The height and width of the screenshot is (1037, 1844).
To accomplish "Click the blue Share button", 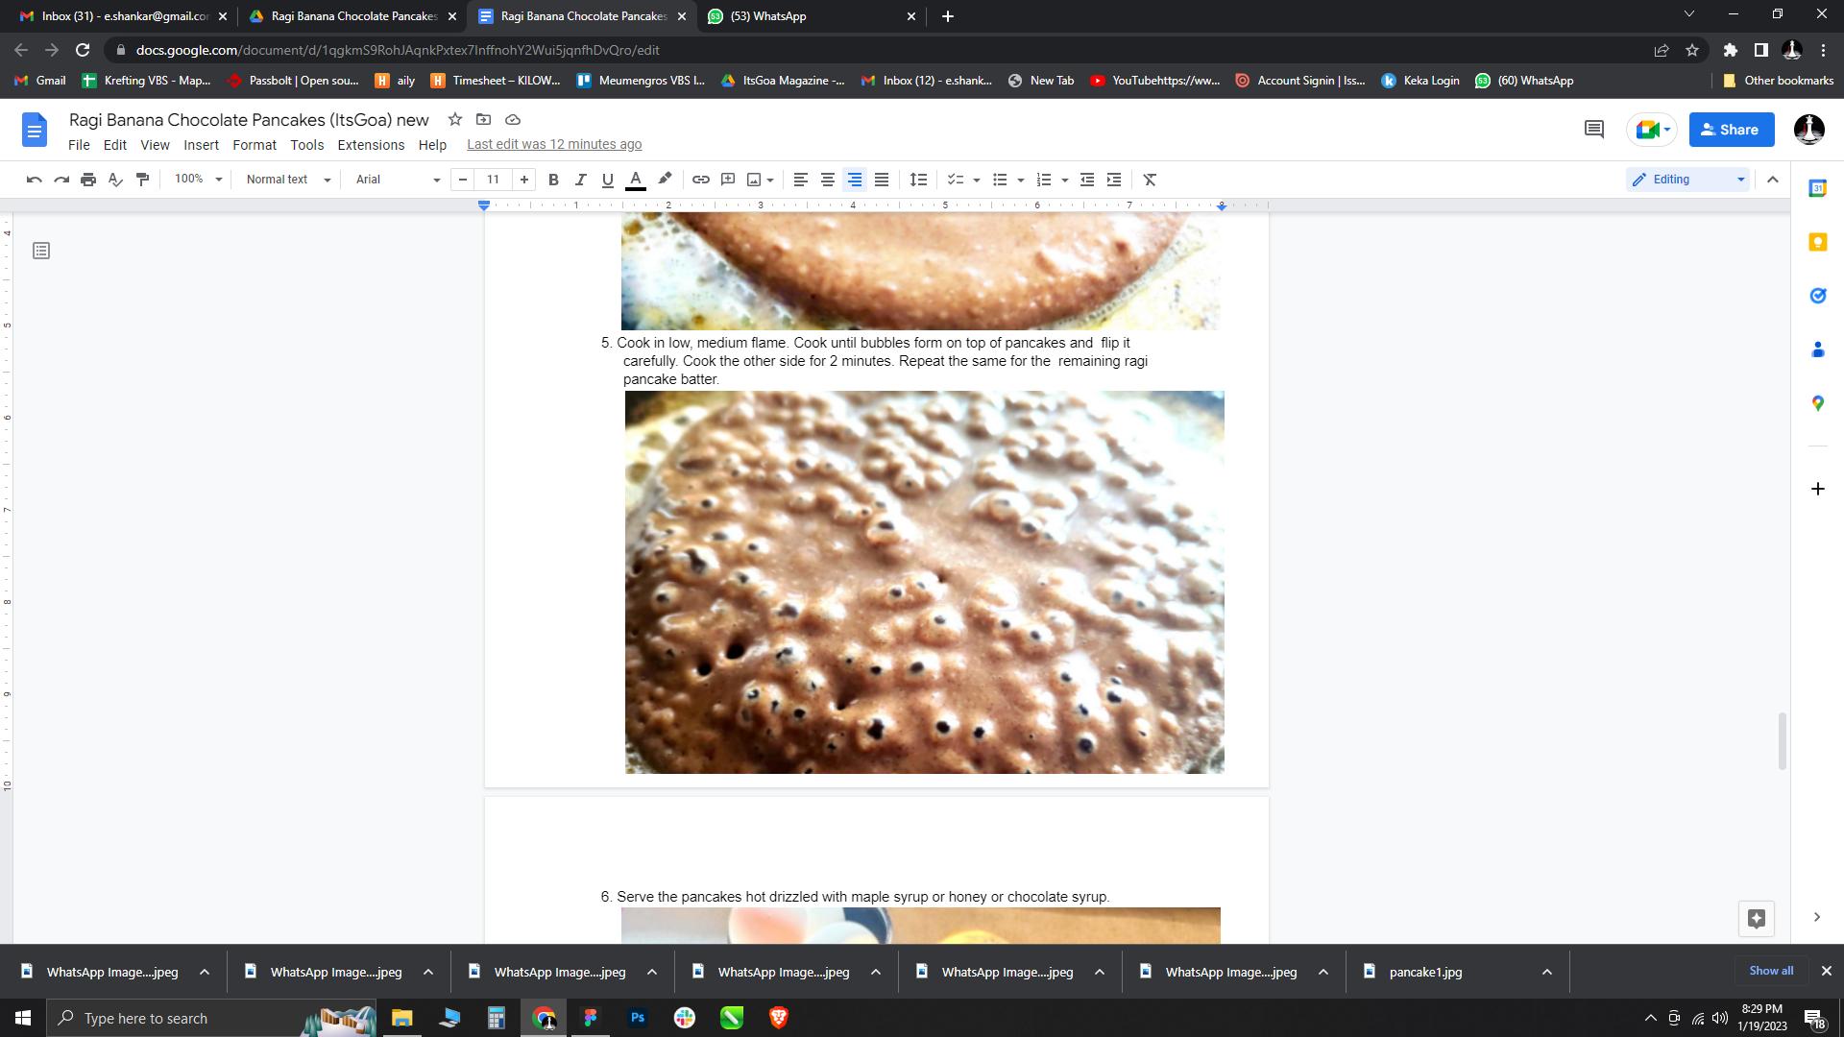I will point(1731,130).
